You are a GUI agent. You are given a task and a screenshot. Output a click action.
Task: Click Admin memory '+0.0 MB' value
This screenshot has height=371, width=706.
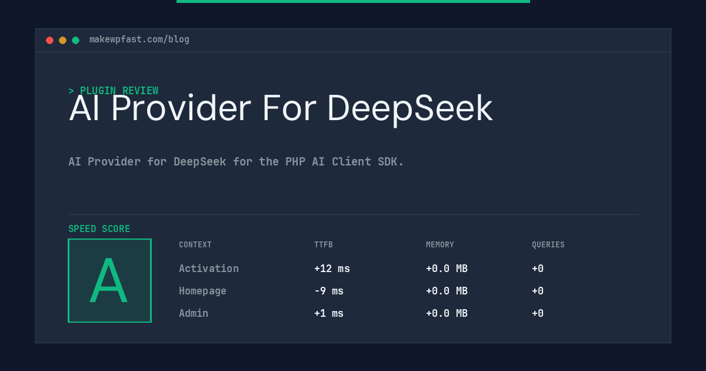[447, 313]
